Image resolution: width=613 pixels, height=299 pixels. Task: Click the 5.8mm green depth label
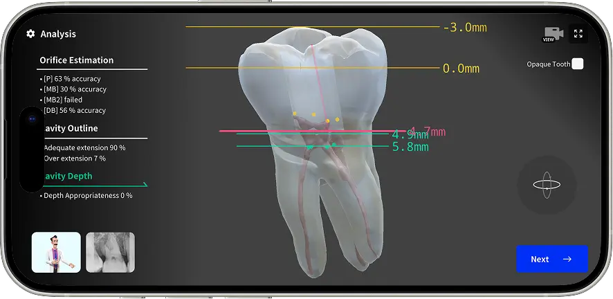(x=410, y=147)
